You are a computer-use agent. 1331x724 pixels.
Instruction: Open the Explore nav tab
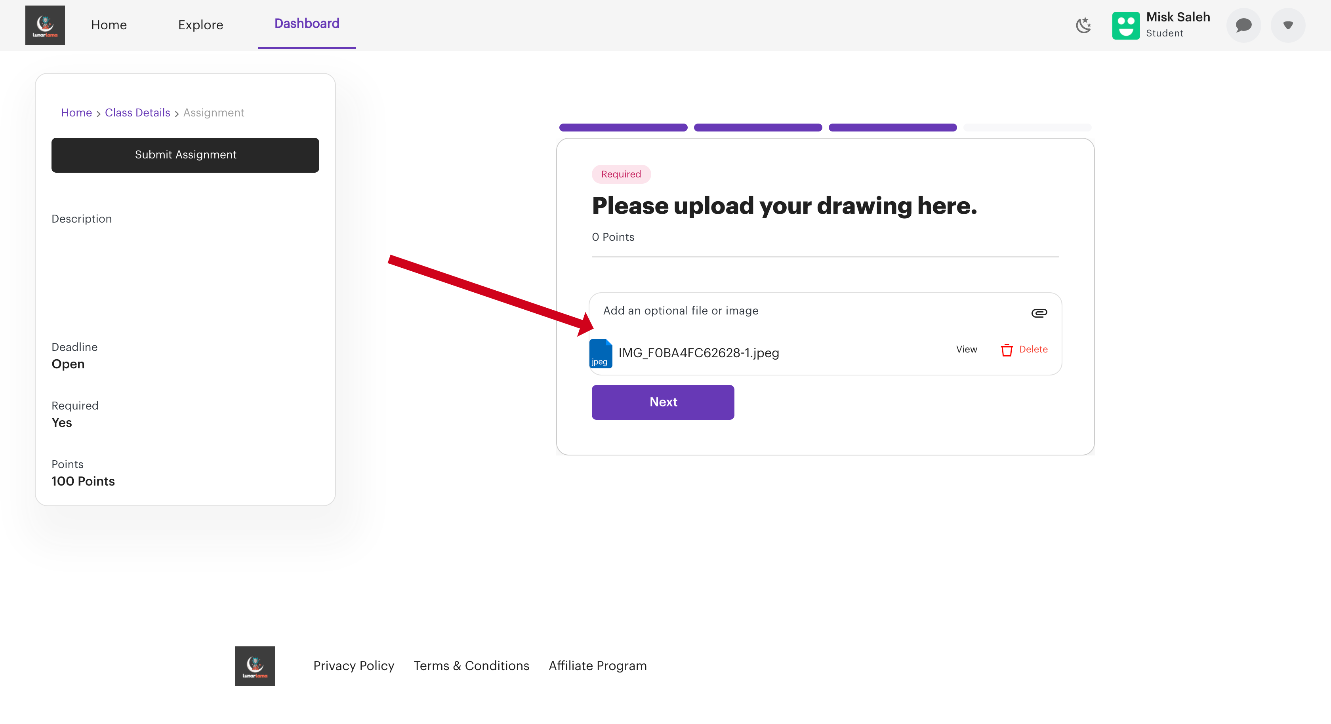click(200, 25)
